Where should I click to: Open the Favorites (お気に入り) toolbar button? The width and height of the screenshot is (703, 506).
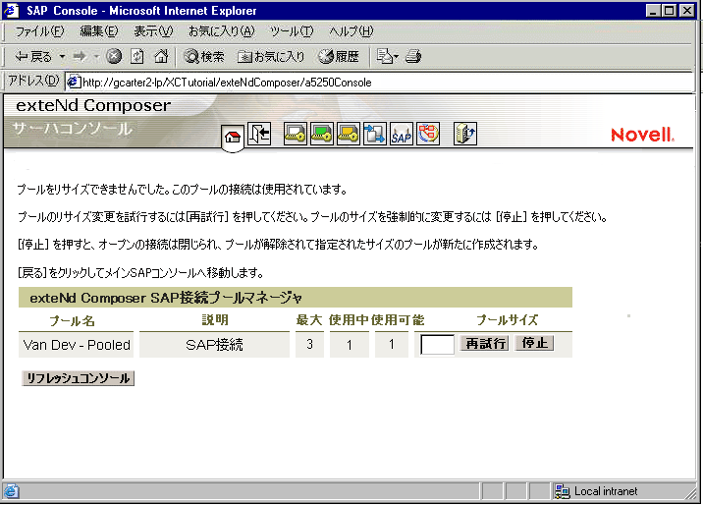click(x=271, y=57)
